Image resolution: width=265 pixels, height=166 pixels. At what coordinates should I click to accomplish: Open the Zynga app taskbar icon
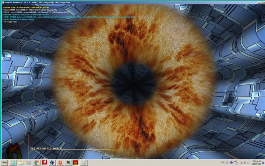(x=45, y=163)
